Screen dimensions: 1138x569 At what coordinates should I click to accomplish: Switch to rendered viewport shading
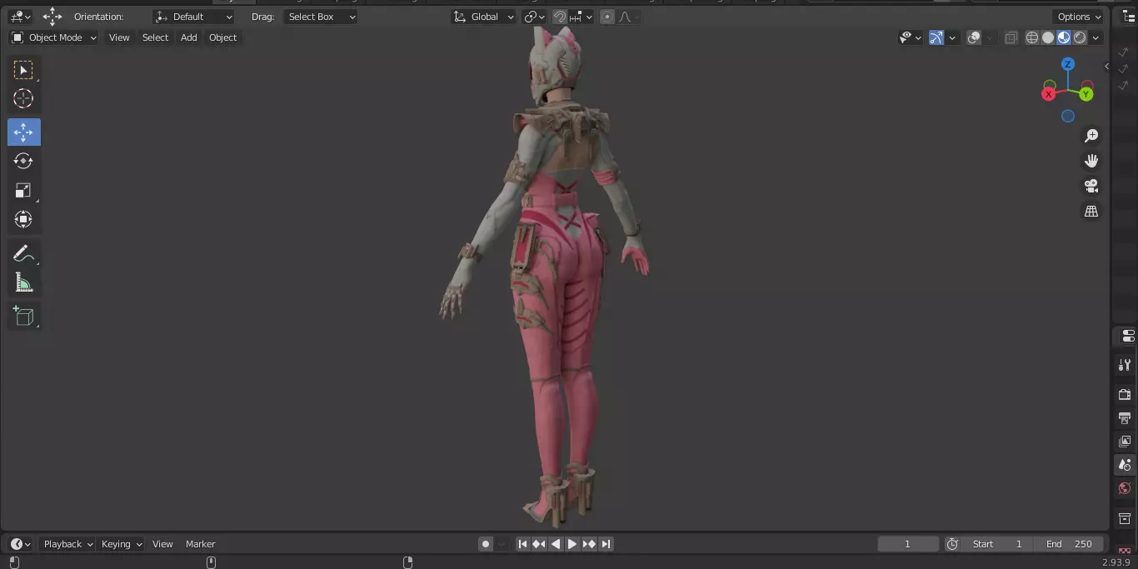point(1080,37)
